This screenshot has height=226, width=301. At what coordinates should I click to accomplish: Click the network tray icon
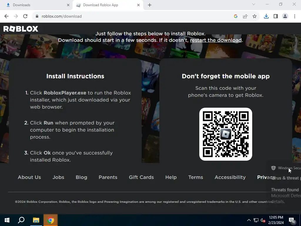click(x=256, y=220)
